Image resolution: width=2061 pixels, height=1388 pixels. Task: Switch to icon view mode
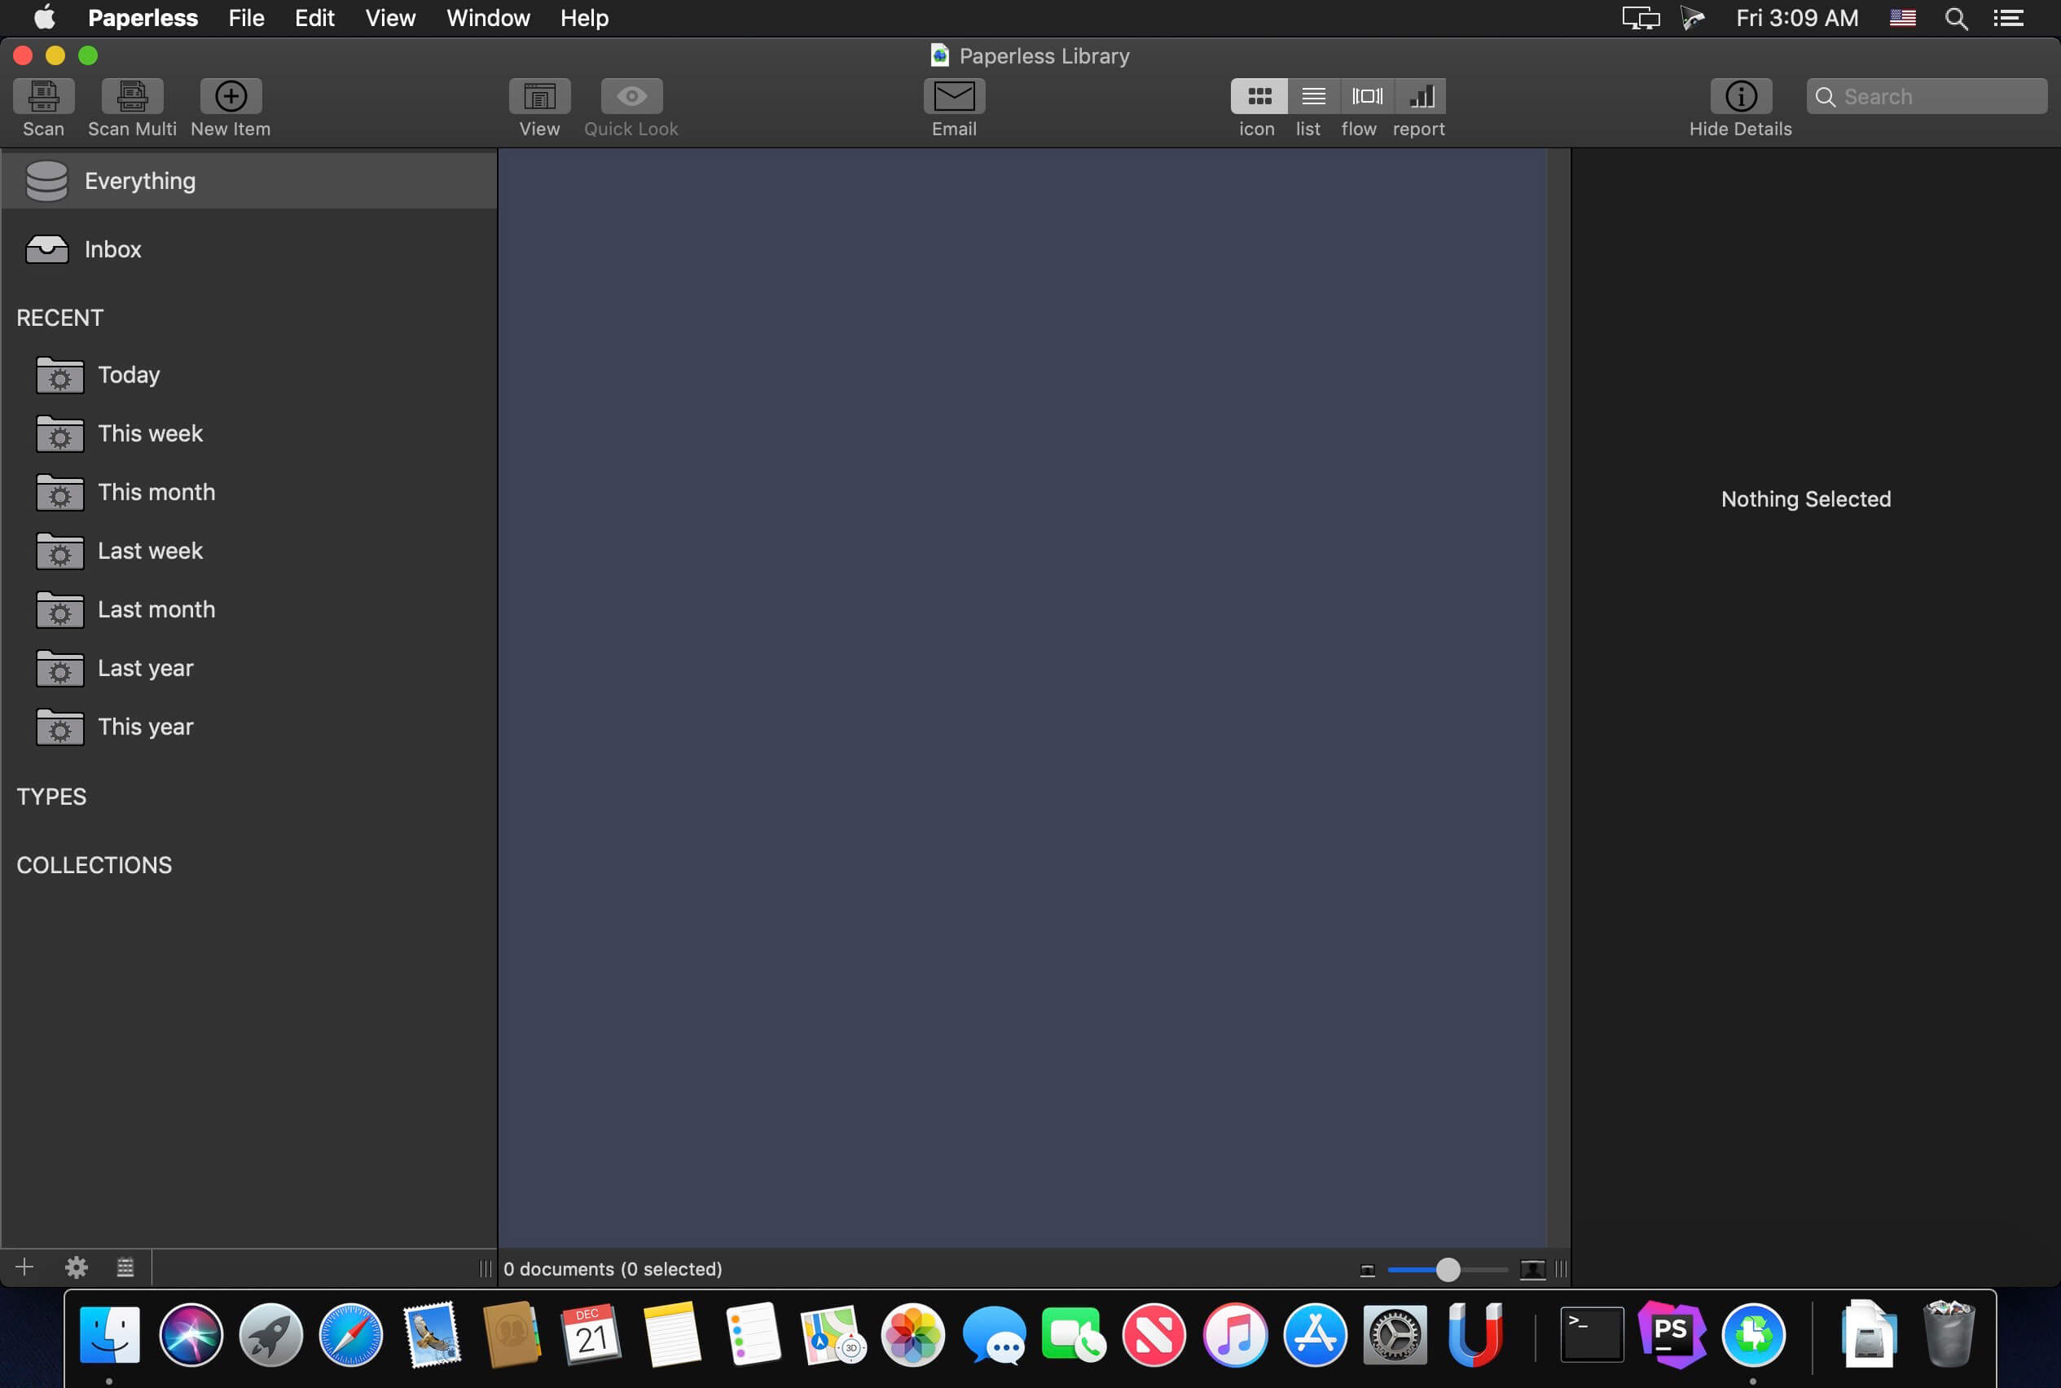tap(1259, 95)
